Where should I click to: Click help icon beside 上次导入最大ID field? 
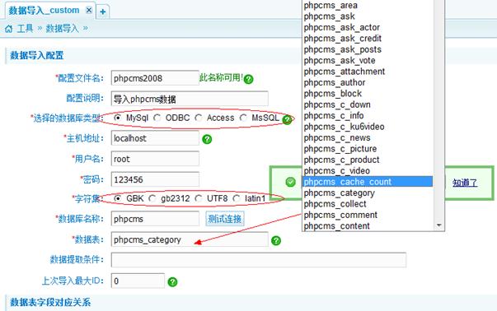tap(172, 281)
